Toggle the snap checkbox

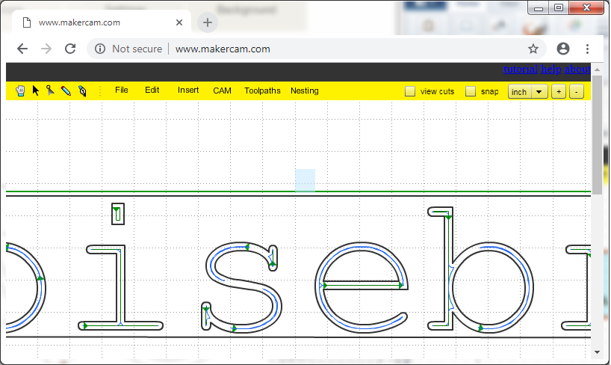pos(471,92)
